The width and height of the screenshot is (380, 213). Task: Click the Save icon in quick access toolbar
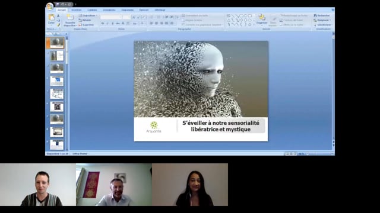[58, 4]
